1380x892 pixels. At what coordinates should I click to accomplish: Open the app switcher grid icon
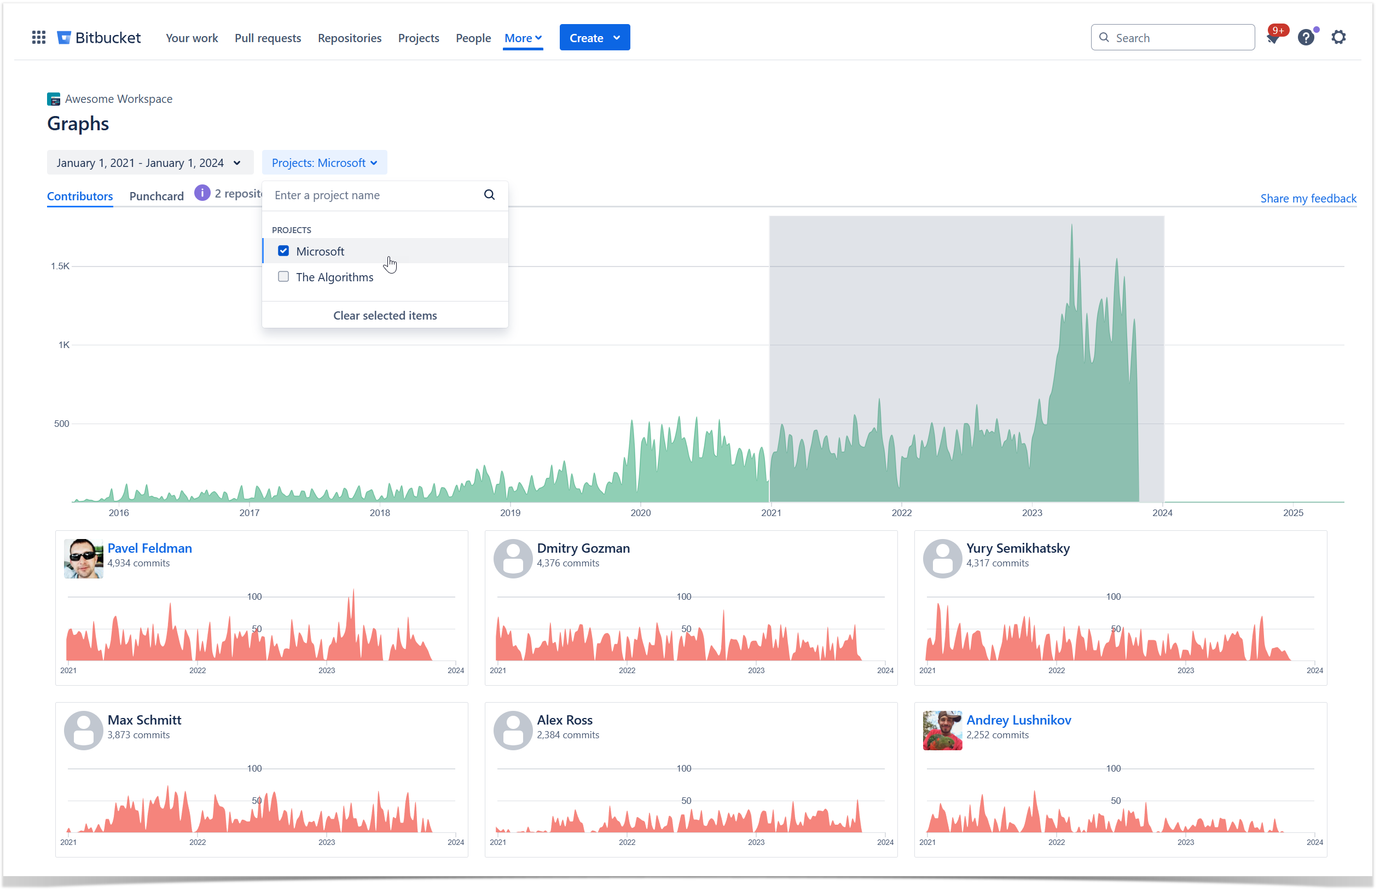38,38
